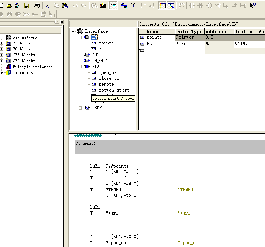Select IN_OUT in Interface tree
265x247 pixels.
coord(99,61)
